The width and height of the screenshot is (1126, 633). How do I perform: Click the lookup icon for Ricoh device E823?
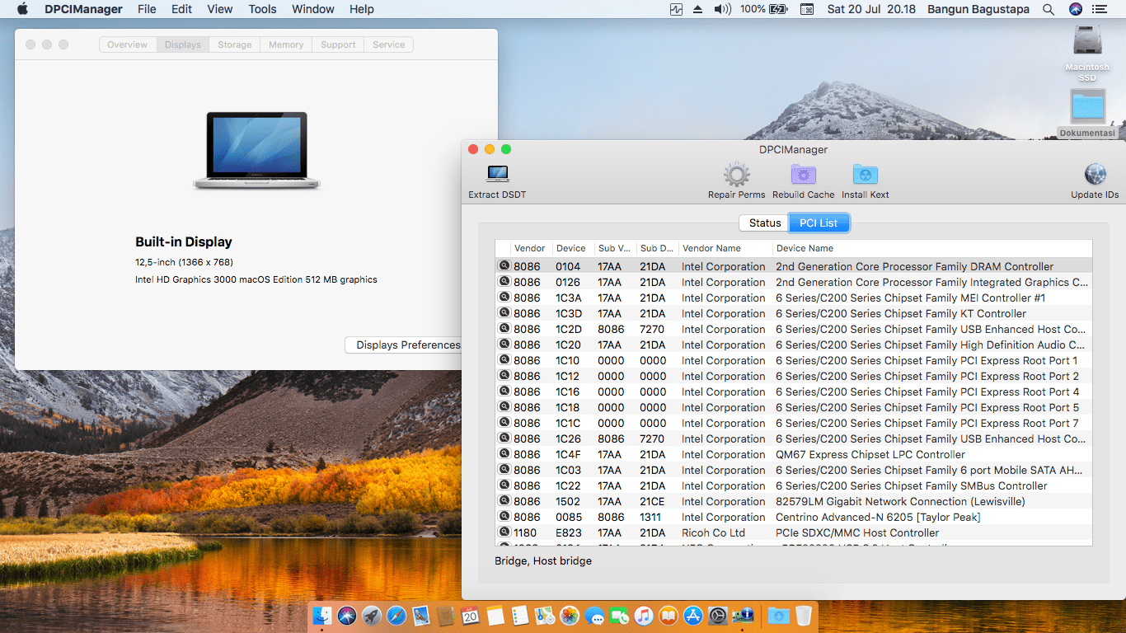pyautogui.click(x=504, y=532)
